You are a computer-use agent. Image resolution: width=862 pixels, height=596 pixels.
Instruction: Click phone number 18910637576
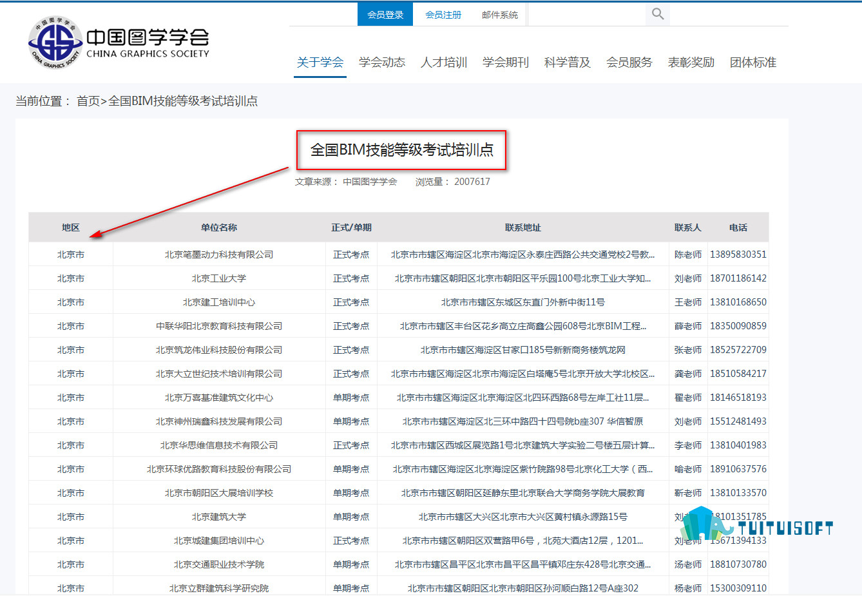[738, 469]
